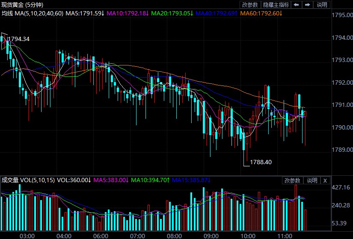Click the 1794.34 high price marker

[x=19, y=39]
